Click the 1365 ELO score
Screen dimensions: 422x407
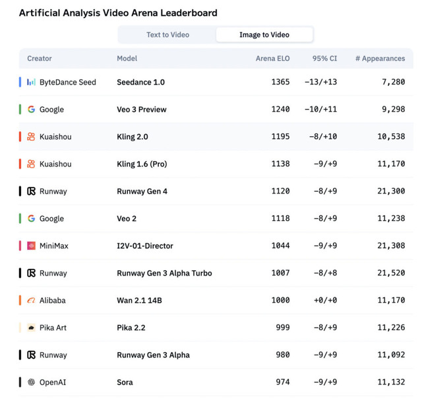coord(280,82)
